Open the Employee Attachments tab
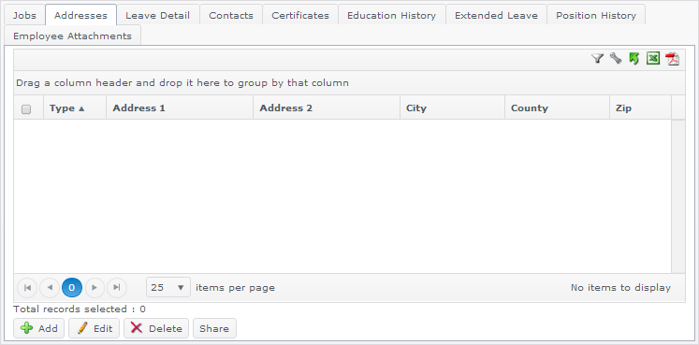Image resolution: width=699 pixels, height=345 pixels. 72,36
